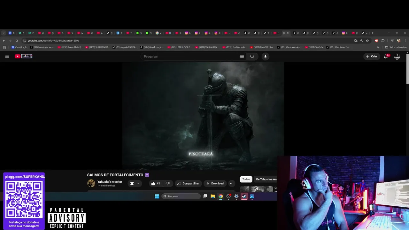Open the YouTube account avatar menu
The width and height of the screenshot is (409, 230).
pyautogui.click(x=397, y=56)
